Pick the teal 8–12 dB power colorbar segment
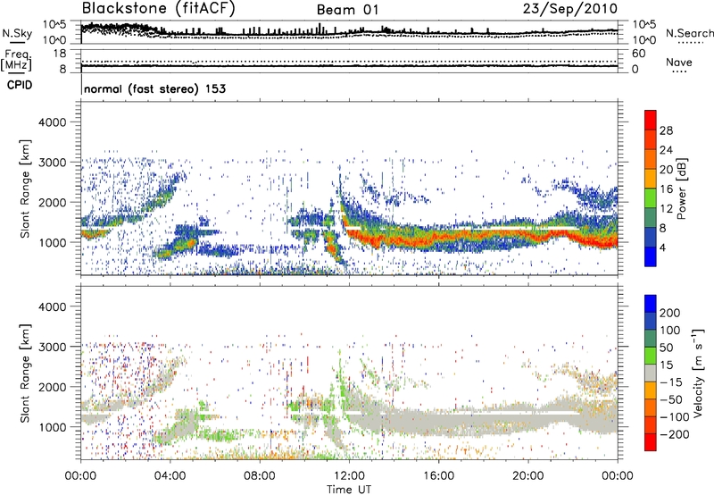The height and width of the screenshot is (495, 714). tap(651, 218)
